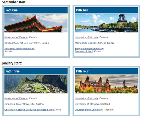The height and width of the screenshot is (117, 144).
Task: Open University of Victoria link in Path One
Action: 16,37
